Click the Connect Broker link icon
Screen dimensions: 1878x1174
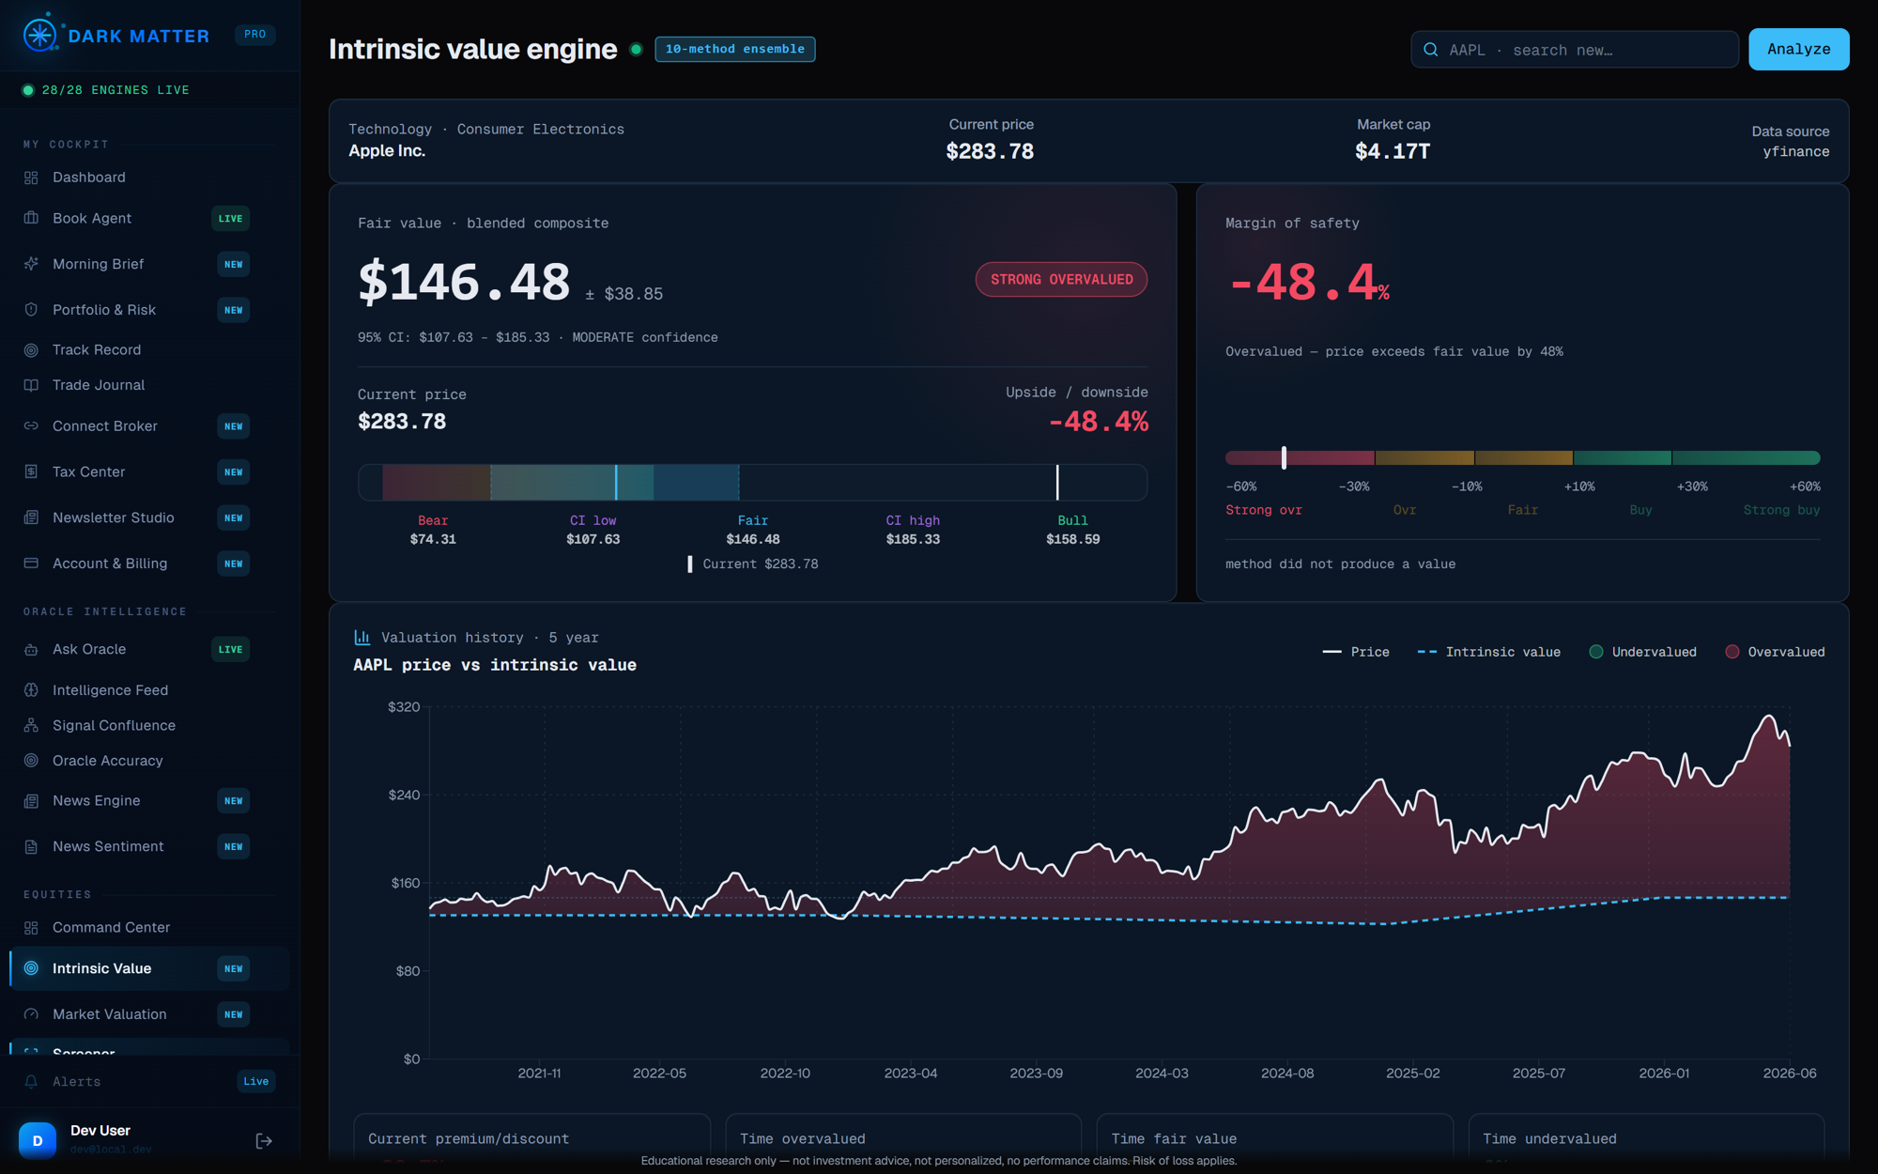pyautogui.click(x=31, y=425)
